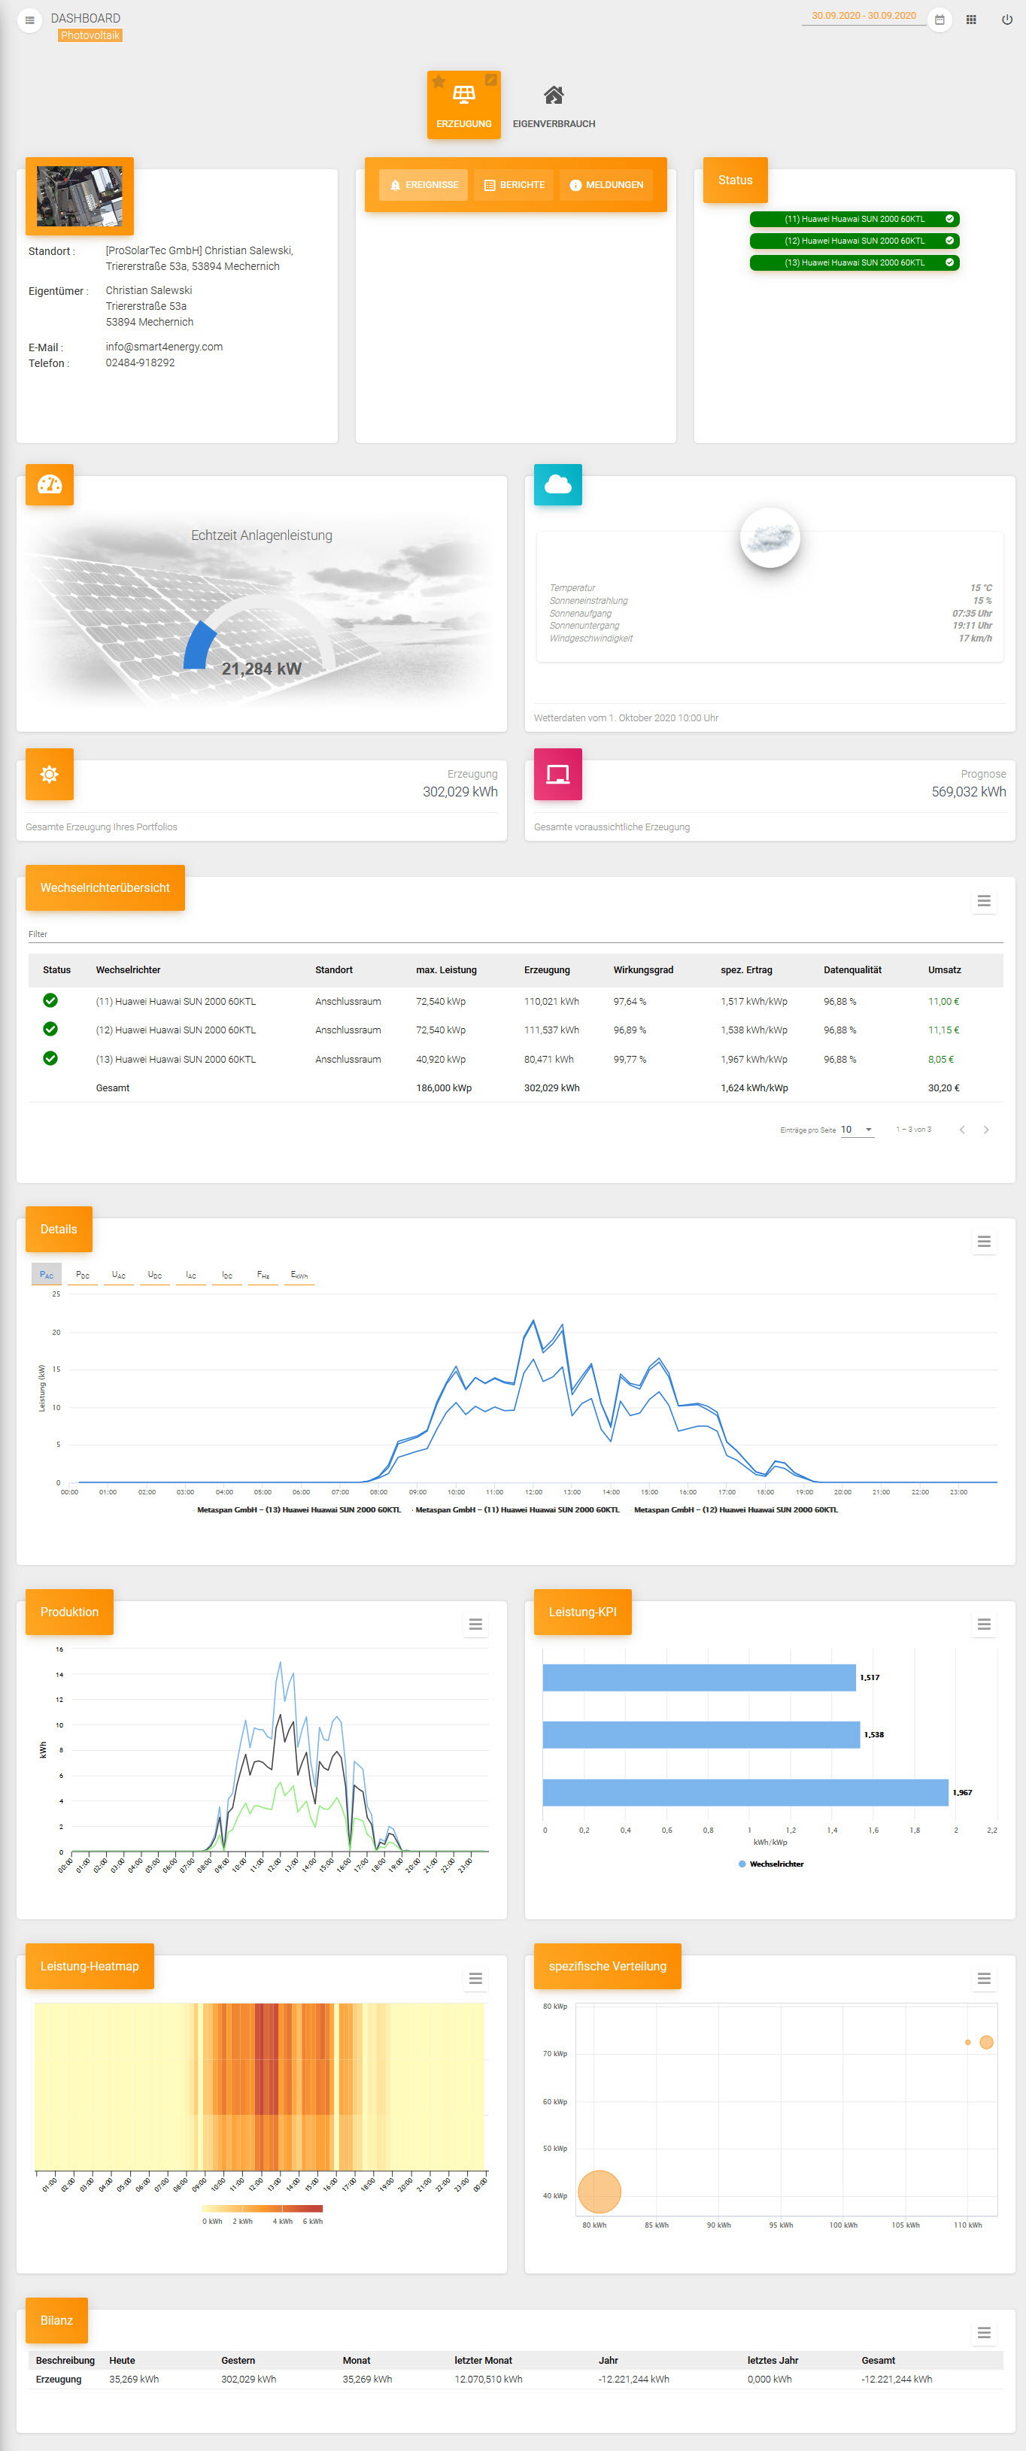Click the cloudy weather condition image
Screen dimensions: 1026x2451
click(x=770, y=538)
